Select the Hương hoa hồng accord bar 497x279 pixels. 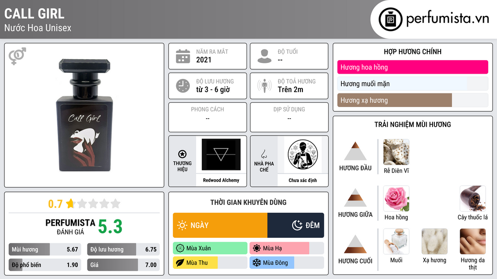tap(413, 67)
